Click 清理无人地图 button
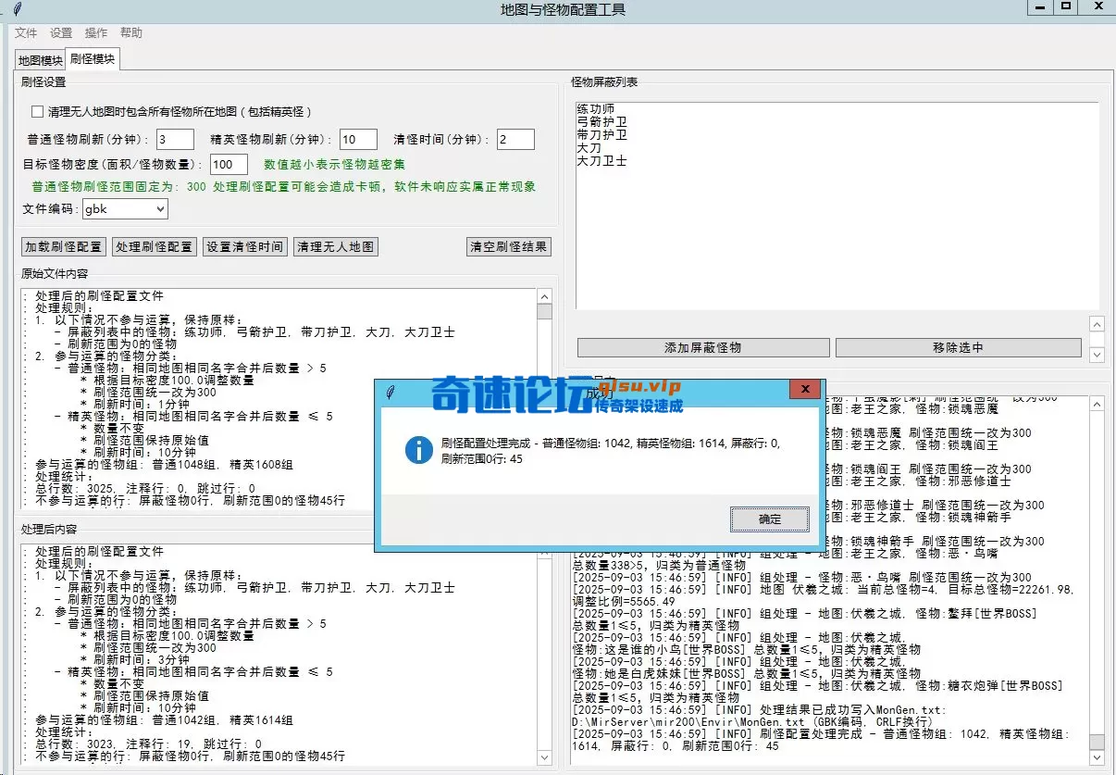This screenshot has height=775, width=1116. 335,246
